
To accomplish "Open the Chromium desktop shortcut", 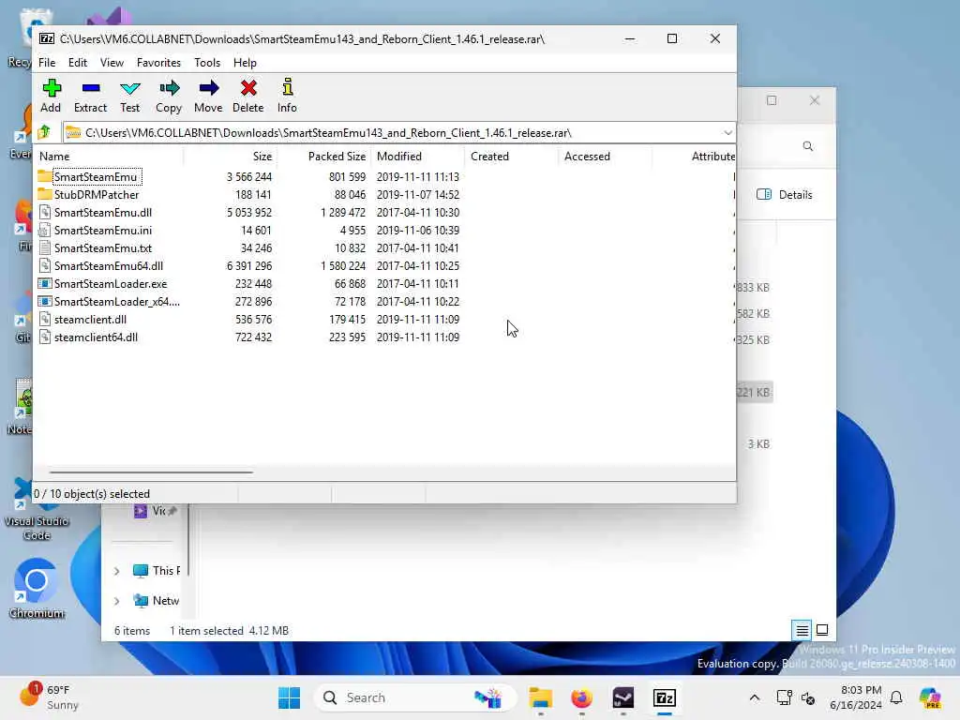I will click(37, 588).
